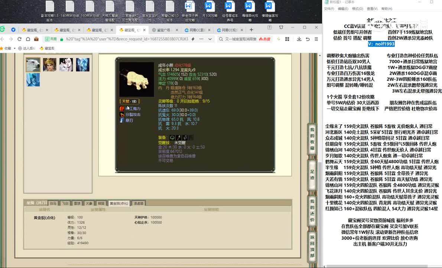
Task: Click the red flame skill icon beside 鬼力
Action: [122, 108]
